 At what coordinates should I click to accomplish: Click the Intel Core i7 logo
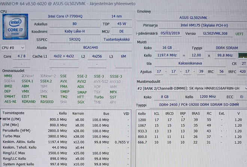coord(15,26)
